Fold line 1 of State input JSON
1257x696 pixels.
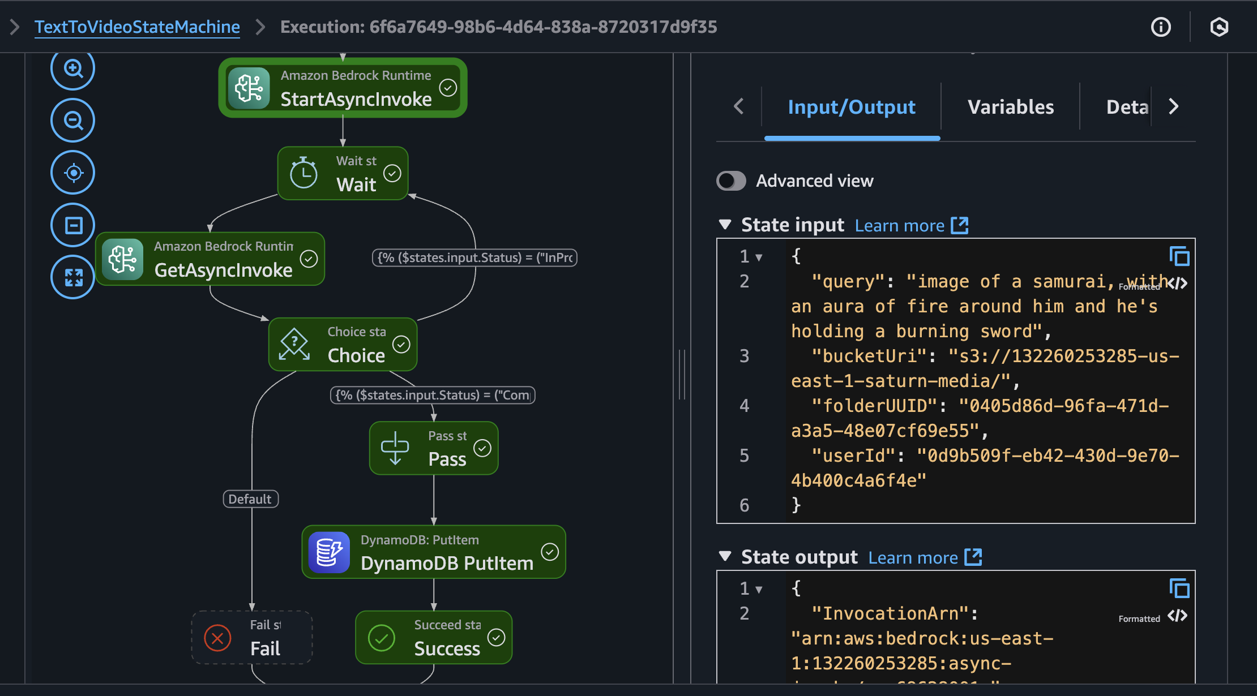click(759, 257)
